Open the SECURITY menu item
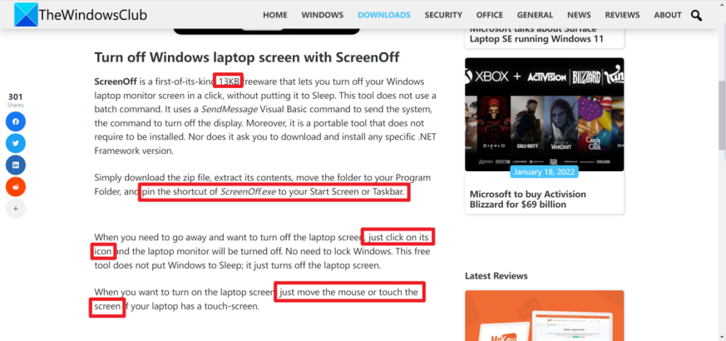Viewport: 726px width, 341px height. point(443,15)
